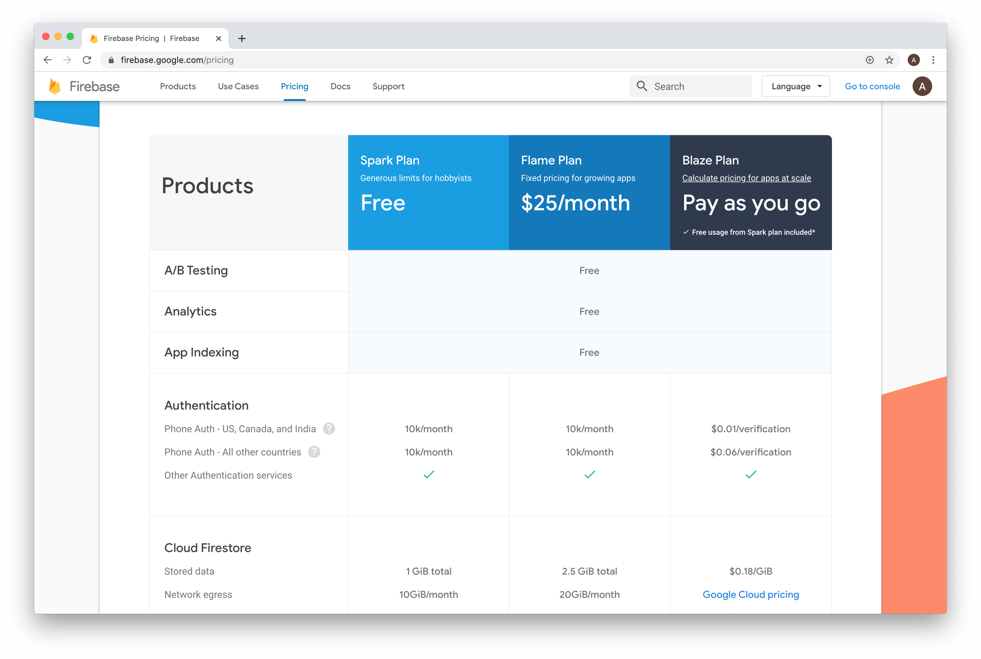Click the help icon beside All other countries

(x=314, y=452)
